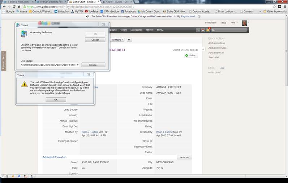The image size is (288, 183).
Task: Open the Dashboards module tab
Action: 136,30
